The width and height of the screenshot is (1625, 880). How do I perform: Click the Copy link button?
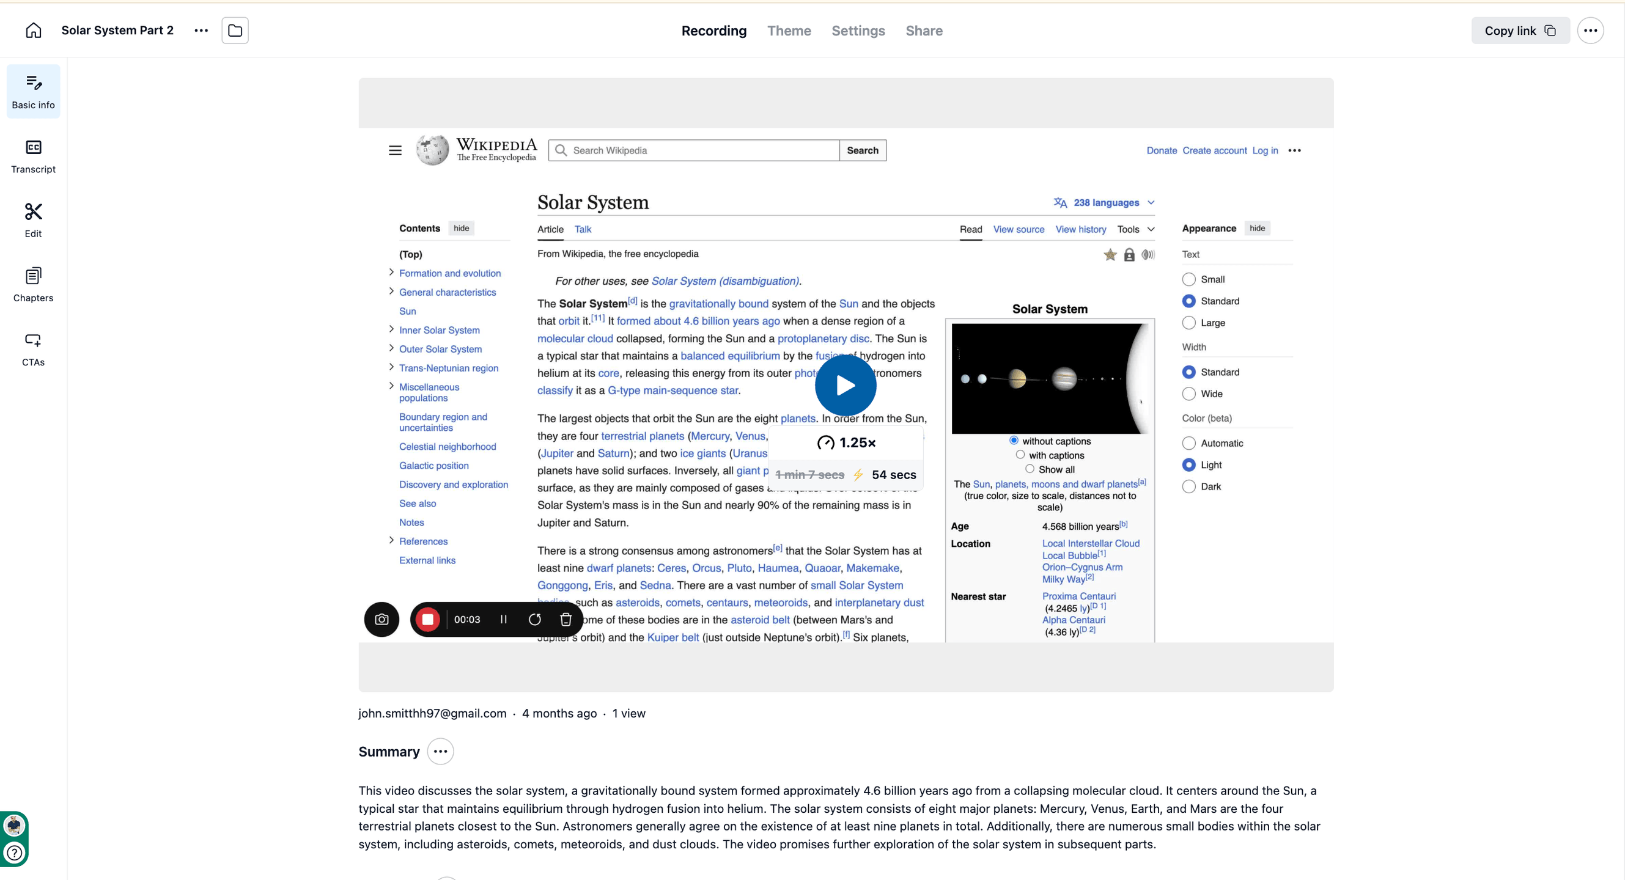point(1520,31)
